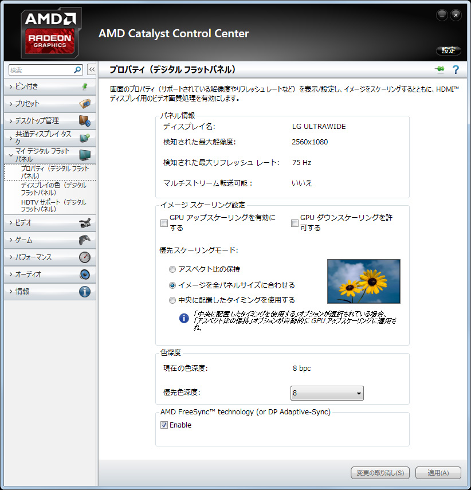Expand the プリセット section

click(50, 104)
